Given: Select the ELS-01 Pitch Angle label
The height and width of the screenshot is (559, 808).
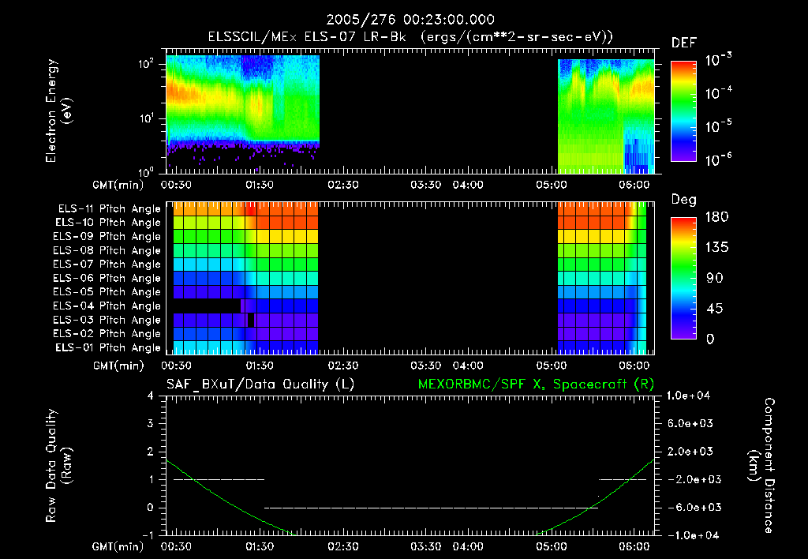Looking at the screenshot, I should click(x=108, y=347).
